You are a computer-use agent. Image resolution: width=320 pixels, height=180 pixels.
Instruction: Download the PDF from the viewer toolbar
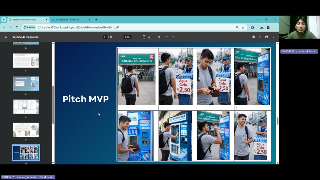click(260, 37)
